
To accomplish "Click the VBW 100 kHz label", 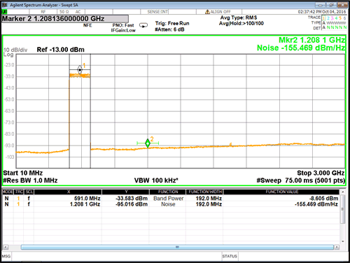I will [x=156, y=180].
